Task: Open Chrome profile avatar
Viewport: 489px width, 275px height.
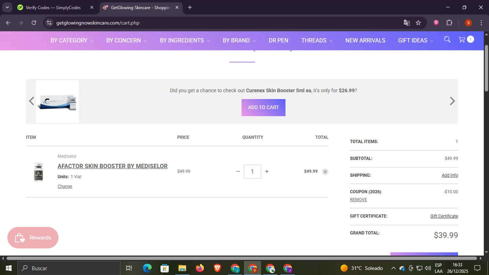Action: coord(468,23)
